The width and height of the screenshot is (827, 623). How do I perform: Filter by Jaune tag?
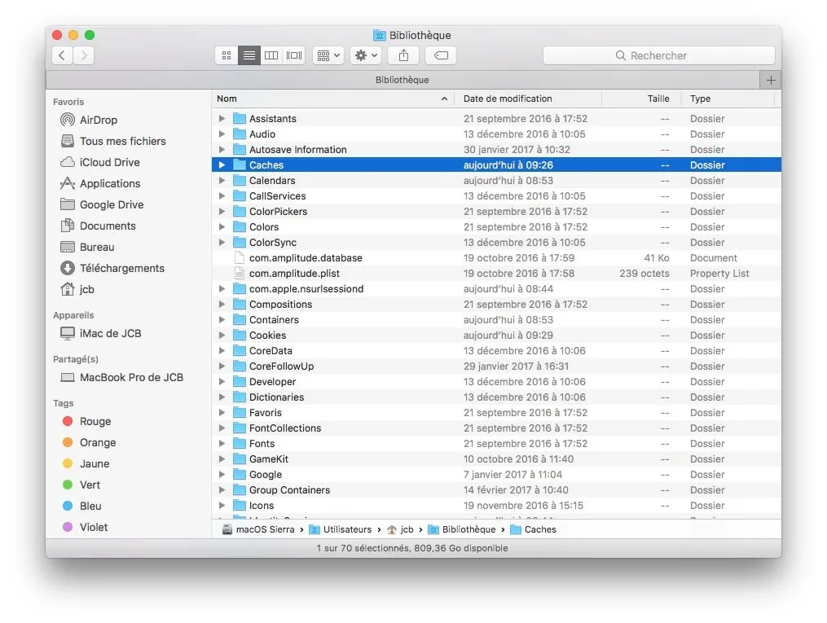tap(86, 463)
